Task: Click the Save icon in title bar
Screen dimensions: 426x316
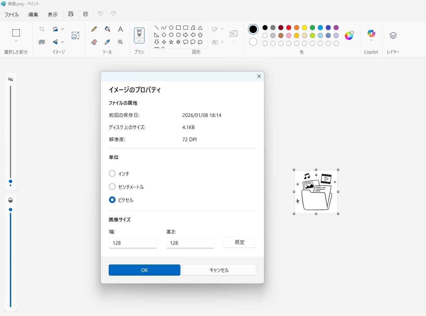Action: click(x=71, y=14)
